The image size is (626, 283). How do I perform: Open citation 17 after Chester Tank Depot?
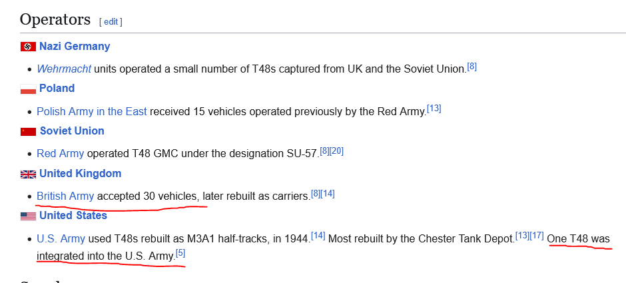click(537, 236)
